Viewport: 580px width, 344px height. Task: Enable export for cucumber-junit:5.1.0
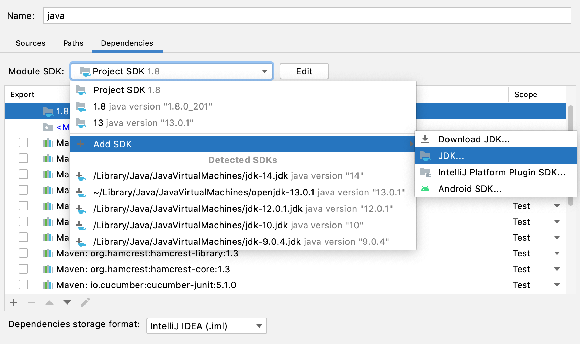click(23, 285)
